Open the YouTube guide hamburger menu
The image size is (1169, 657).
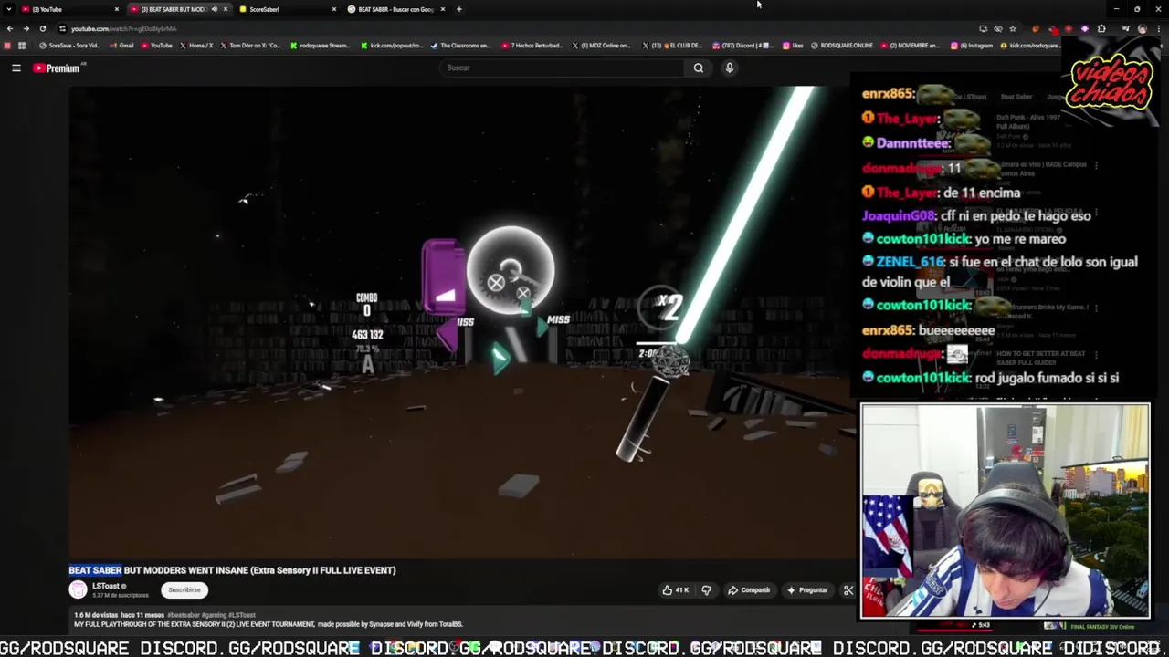[16, 68]
